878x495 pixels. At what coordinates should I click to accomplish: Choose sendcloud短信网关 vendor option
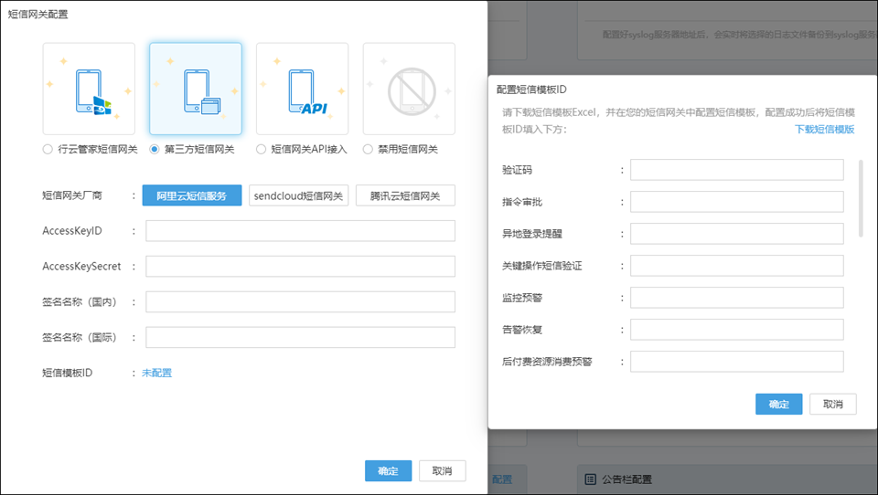298,195
